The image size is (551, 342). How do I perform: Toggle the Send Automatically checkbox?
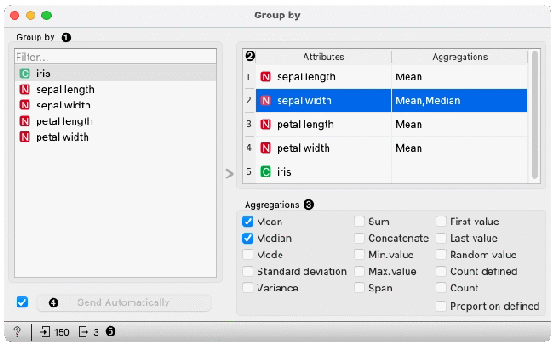tap(22, 302)
